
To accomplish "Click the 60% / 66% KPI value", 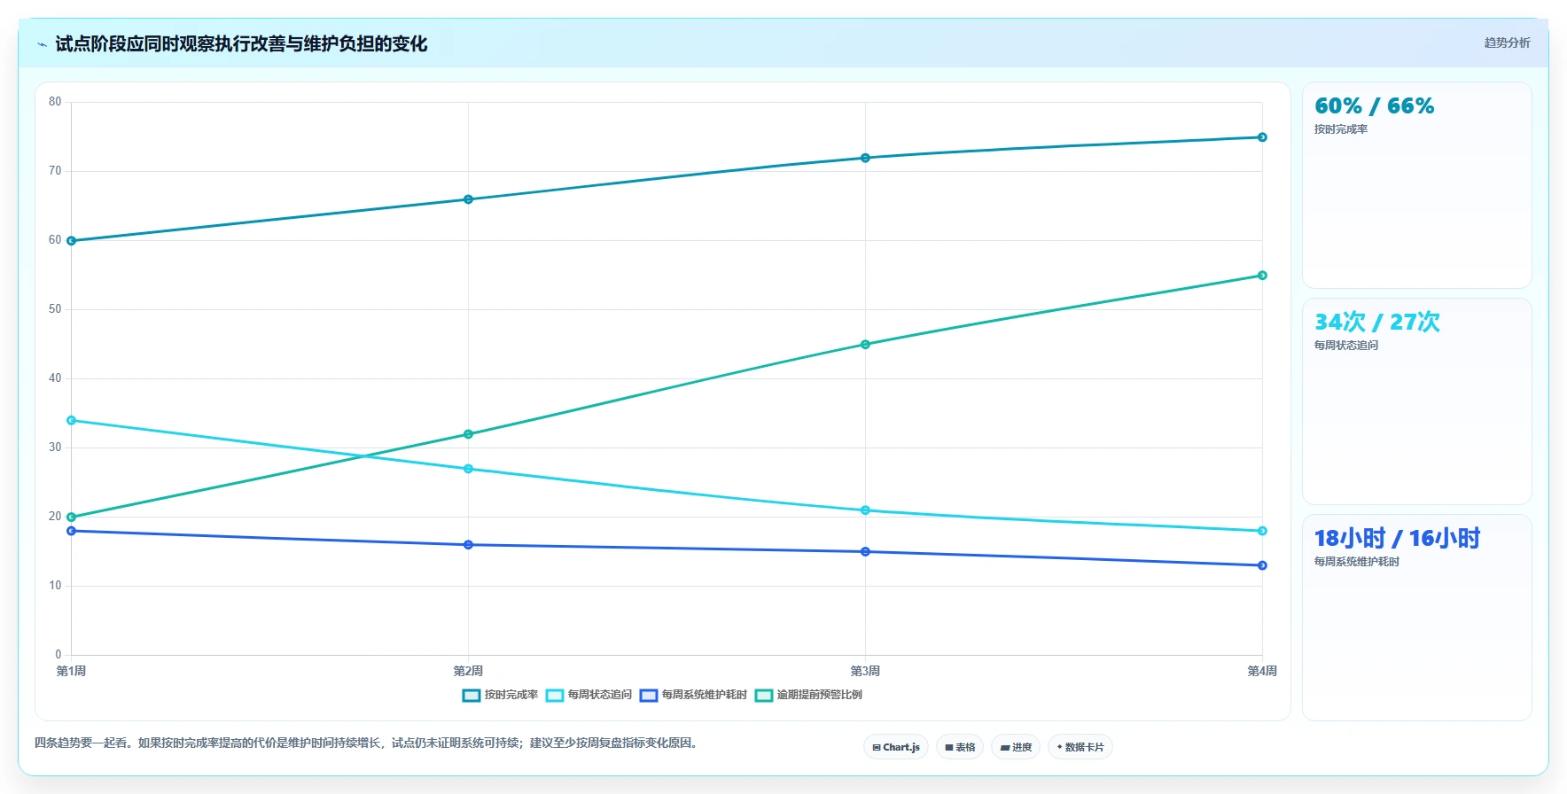I will [1375, 106].
